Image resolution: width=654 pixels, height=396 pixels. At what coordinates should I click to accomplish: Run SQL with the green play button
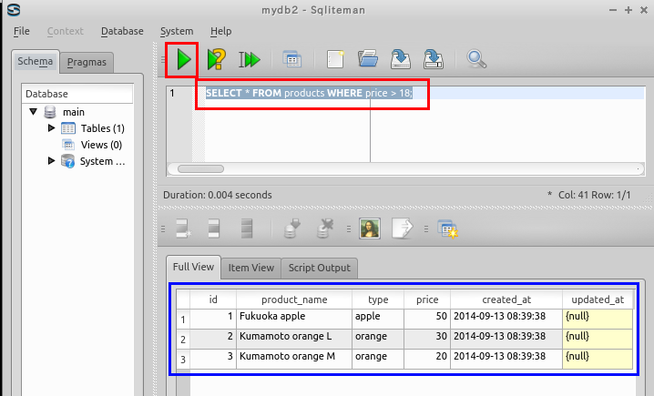coord(183,59)
